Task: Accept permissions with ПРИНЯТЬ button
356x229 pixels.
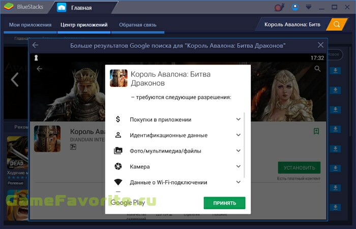Action: click(x=224, y=203)
